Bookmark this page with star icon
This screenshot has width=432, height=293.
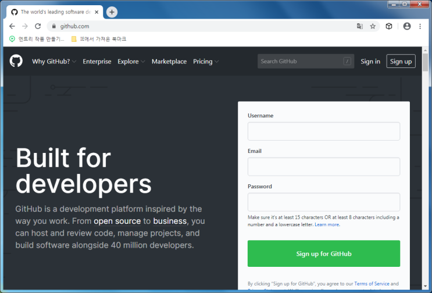[373, 26]
